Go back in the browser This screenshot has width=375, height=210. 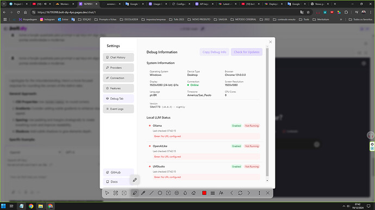coord(4,12)
